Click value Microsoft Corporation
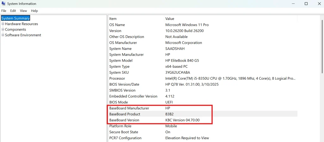 point(184,43)
